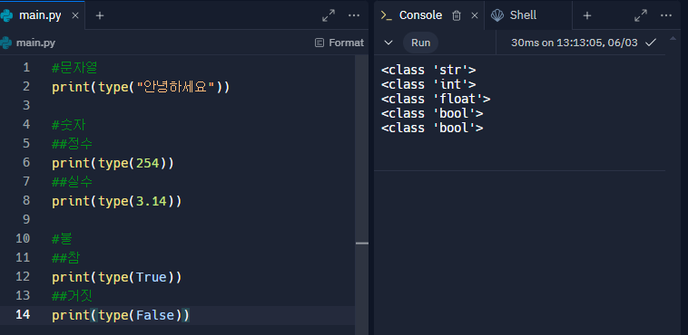The height and width of the screenshot is (335, 688).
Task: Add a new pane tab beside Shell
Action: coord(586,15)
